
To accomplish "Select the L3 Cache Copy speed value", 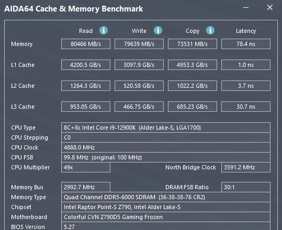I will [192, 107].
